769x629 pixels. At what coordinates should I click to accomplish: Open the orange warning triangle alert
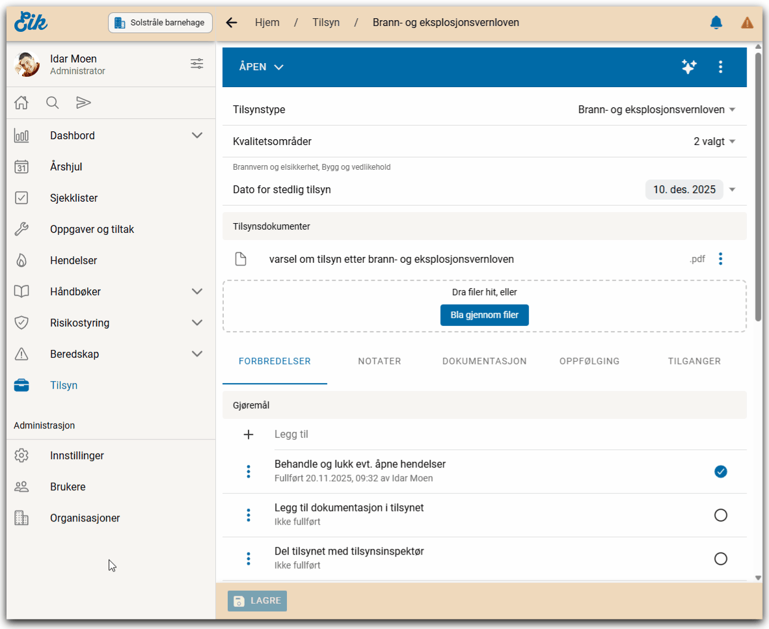(747, 23)
